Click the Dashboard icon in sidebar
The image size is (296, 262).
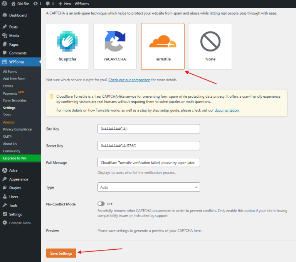[5, 15]
